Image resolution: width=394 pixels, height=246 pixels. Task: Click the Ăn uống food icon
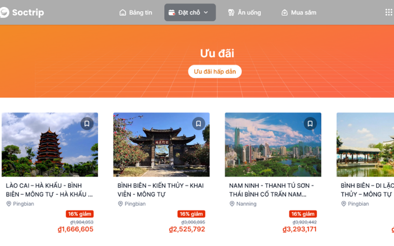[231, 13]
